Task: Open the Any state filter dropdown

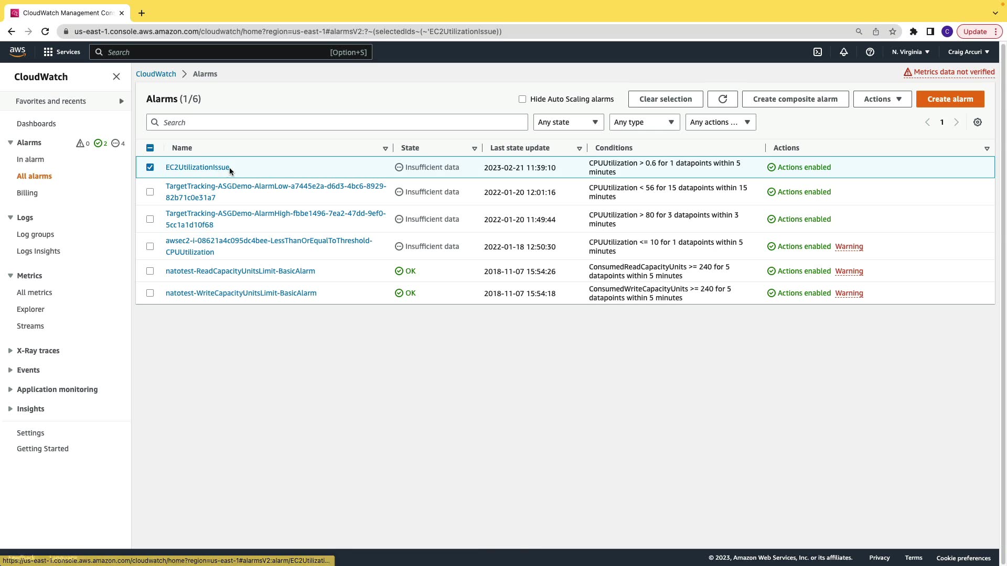Action: [568, 122]
